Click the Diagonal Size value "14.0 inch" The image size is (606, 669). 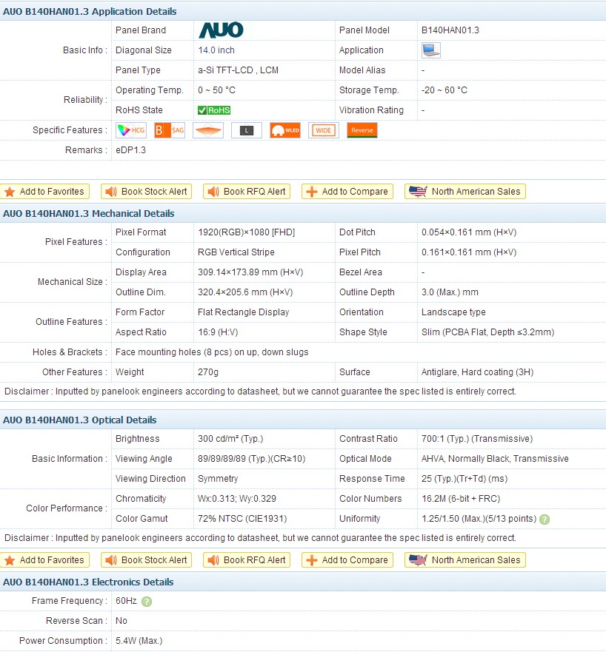click(x=216, y=50)
